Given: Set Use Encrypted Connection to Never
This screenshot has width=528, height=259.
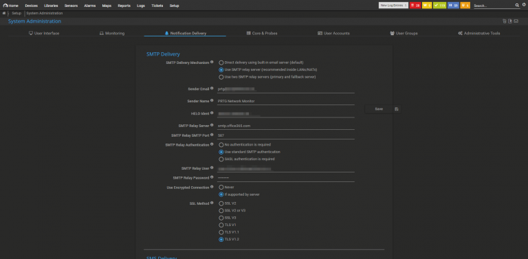Looking at the screenshot, I should tap(221, 187).
